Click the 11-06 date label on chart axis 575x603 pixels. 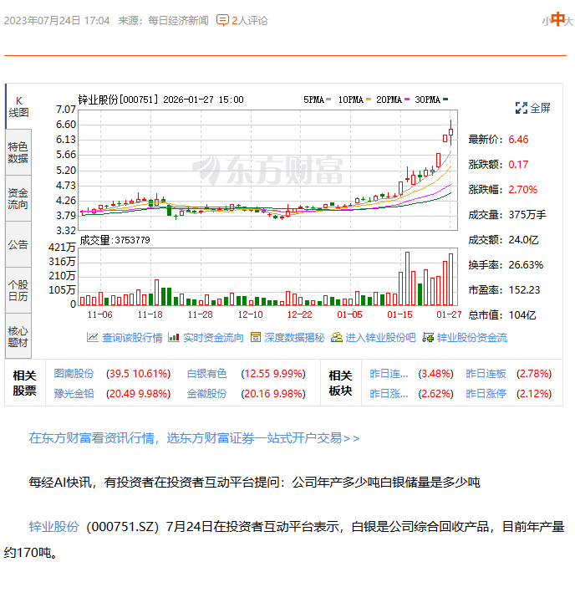coord(100,314)
